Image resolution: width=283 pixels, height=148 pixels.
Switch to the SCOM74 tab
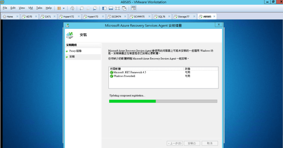point(116,17)
